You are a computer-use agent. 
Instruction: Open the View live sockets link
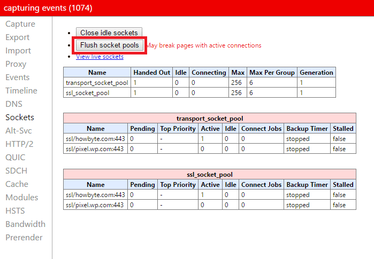click(x=100, y=57)
